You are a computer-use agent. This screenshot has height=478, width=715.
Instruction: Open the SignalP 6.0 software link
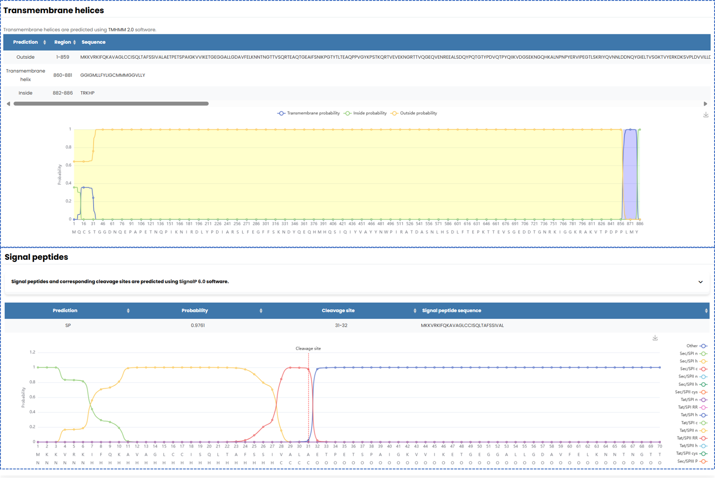pyautogui.click(x=192, y=281)
